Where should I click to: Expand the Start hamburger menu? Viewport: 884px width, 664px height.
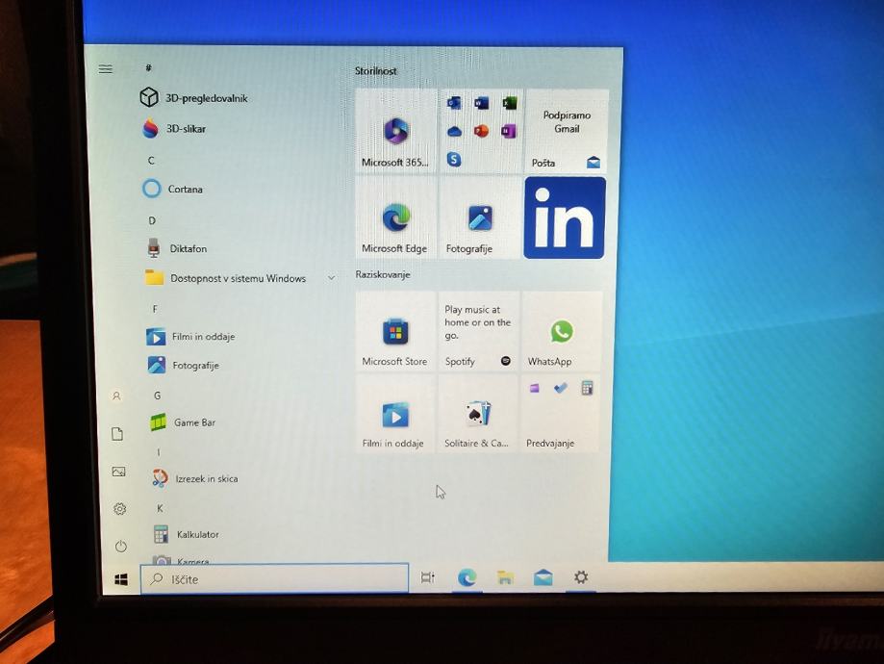coord(106,69)
